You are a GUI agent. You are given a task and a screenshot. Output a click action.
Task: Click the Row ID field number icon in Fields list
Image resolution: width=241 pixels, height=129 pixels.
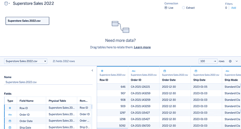tap(10, 108)
